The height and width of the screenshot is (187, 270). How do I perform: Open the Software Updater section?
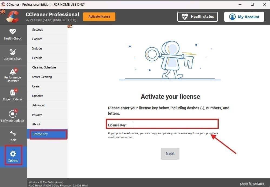[x=13, y=114]
